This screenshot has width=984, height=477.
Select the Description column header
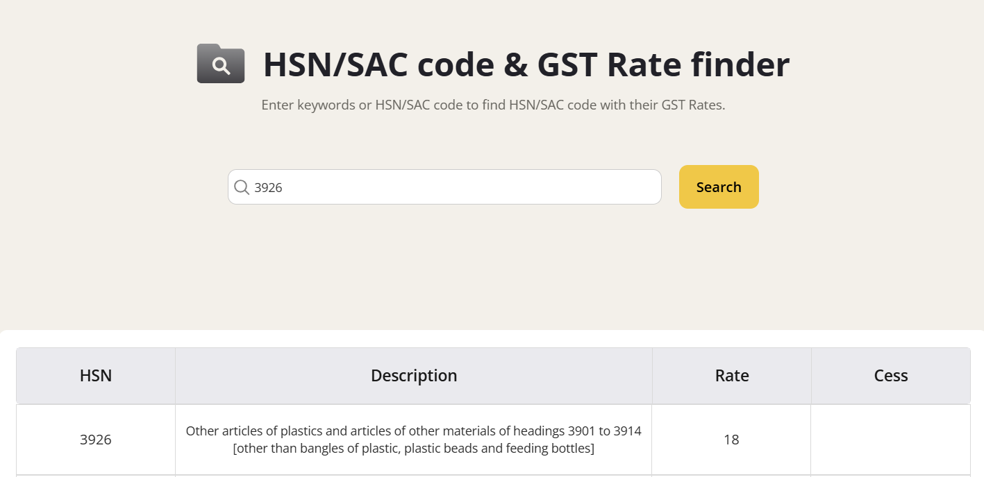[414, 375]
